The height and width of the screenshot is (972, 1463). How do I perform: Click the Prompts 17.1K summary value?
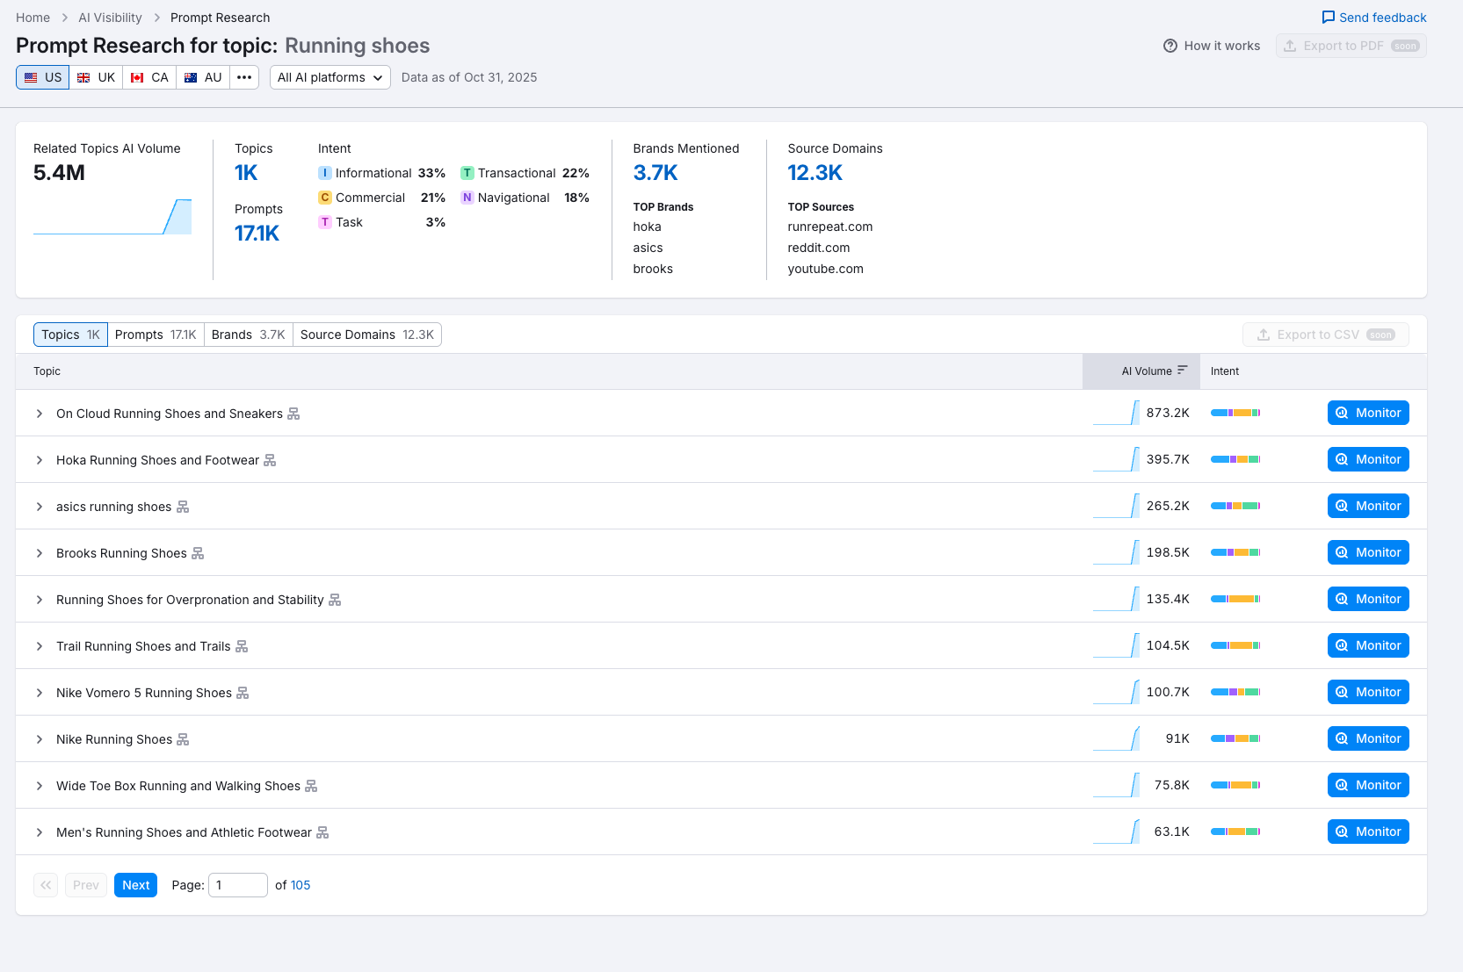pyautogui.click(x=257, y=234)
